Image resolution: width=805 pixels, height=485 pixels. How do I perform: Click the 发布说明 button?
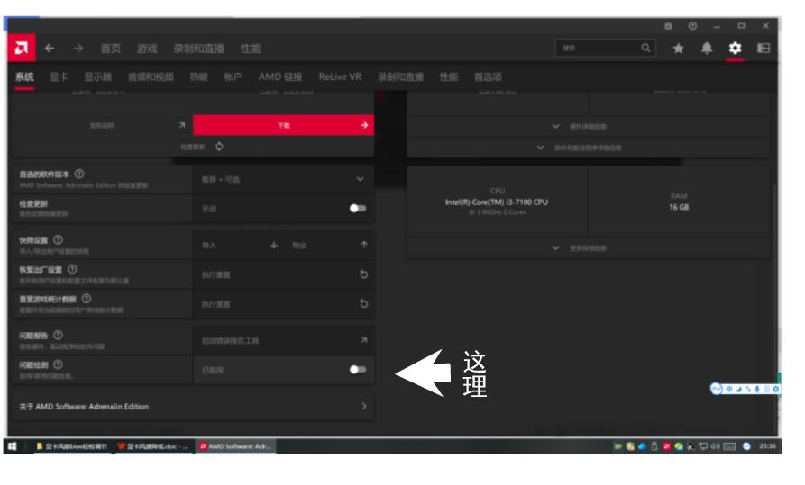coord(102,125)
